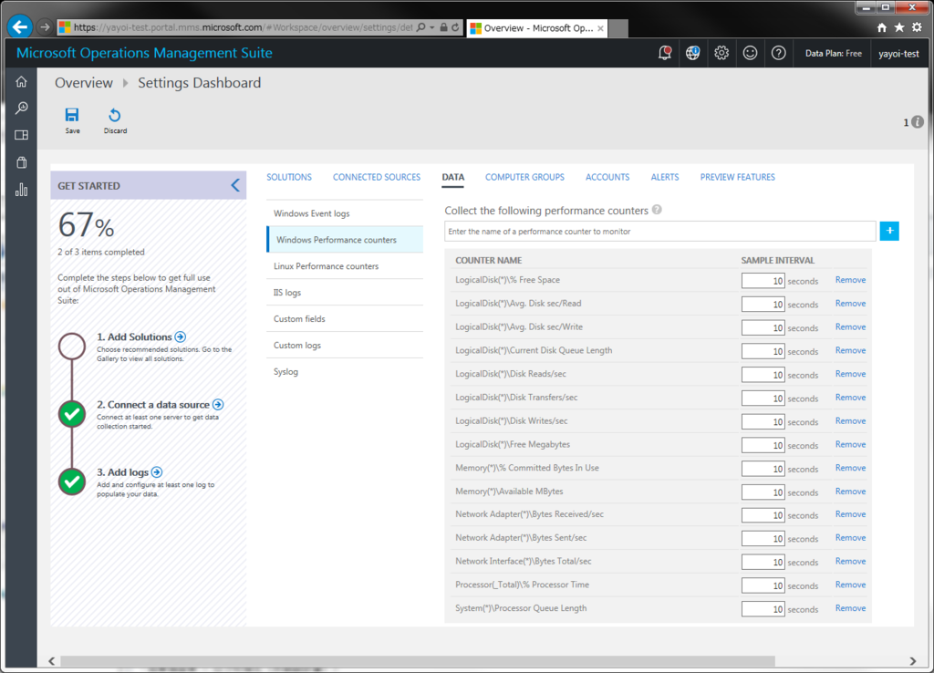
Task: Open the Accounts tab
Action: pyautogui.click(x=607, y=177)
